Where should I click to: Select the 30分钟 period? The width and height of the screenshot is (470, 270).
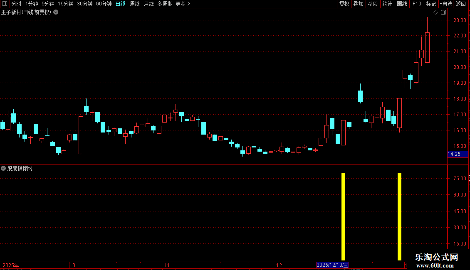pyautogui.click(x=84, y=4)
